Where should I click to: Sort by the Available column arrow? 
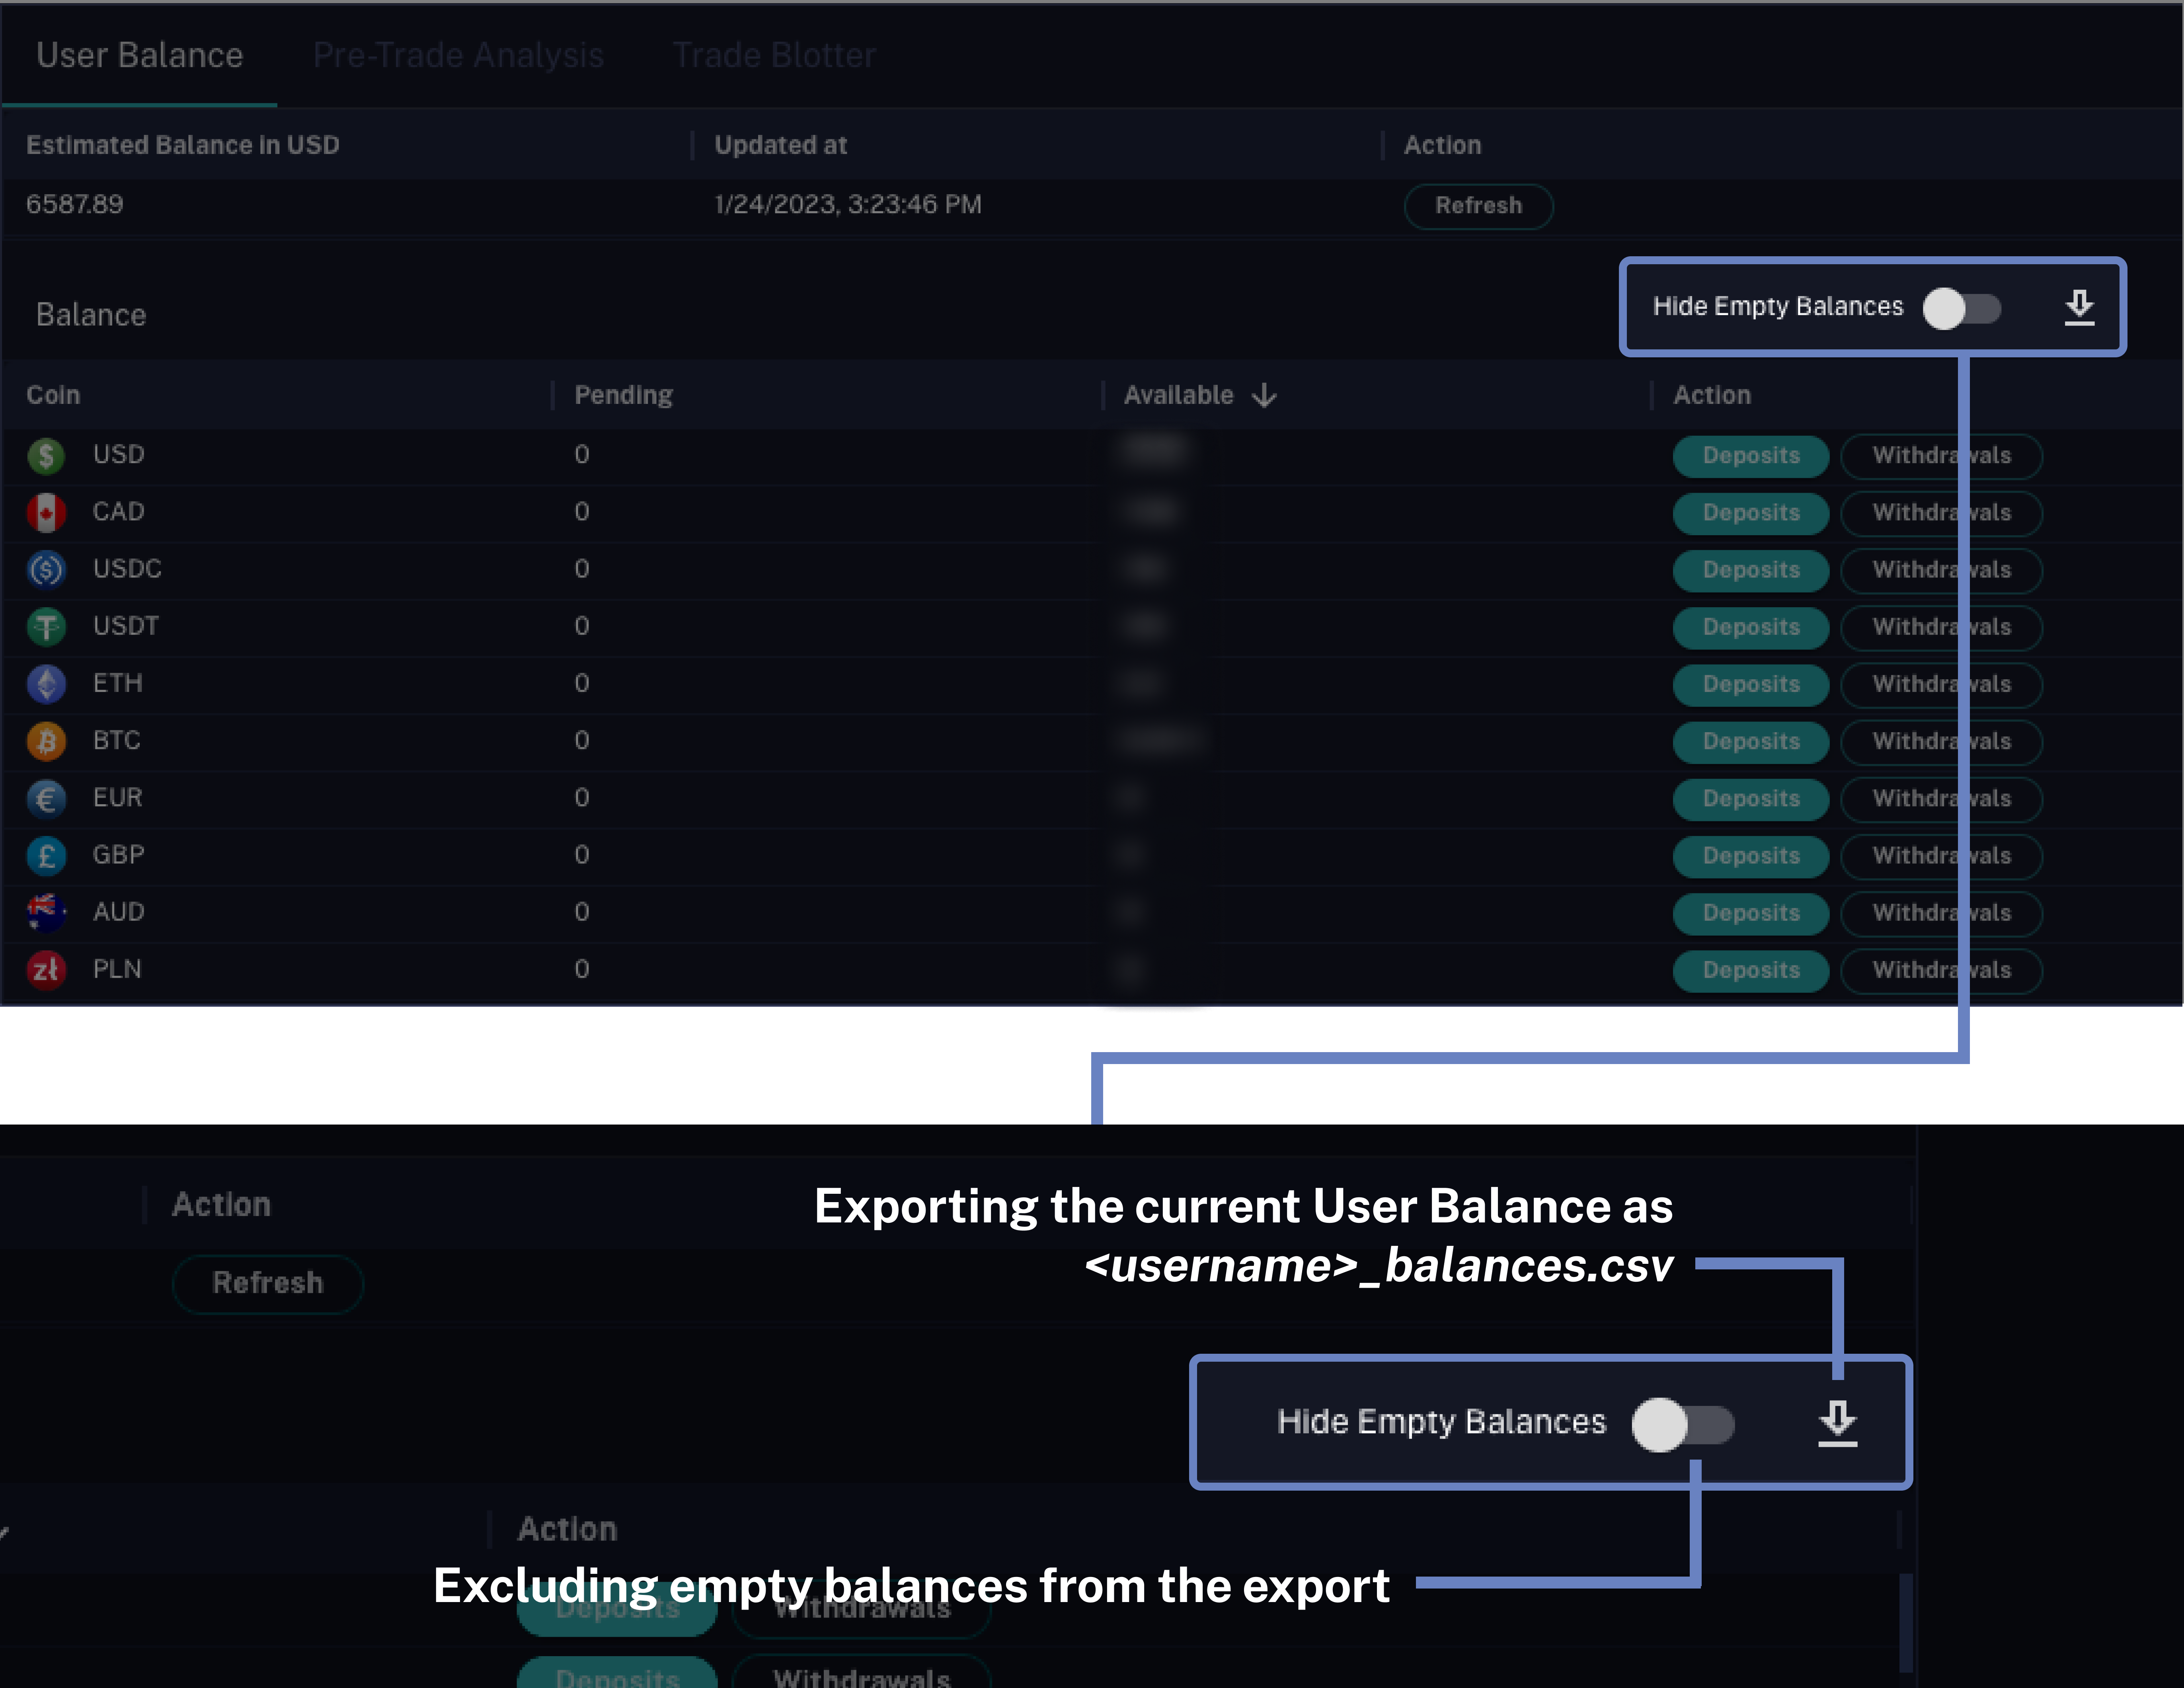(x=1264, y=396)
